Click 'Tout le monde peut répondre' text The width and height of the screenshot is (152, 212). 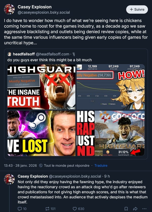67,165
